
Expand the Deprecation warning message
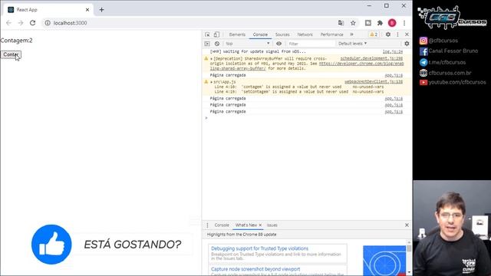click(212, 59)
